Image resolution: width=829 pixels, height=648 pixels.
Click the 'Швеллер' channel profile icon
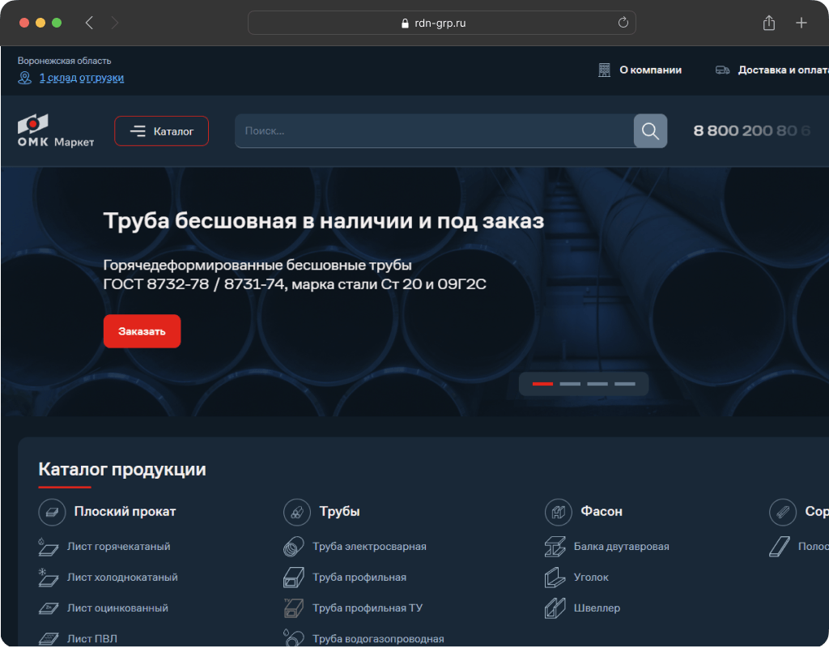tap(555, 608)
